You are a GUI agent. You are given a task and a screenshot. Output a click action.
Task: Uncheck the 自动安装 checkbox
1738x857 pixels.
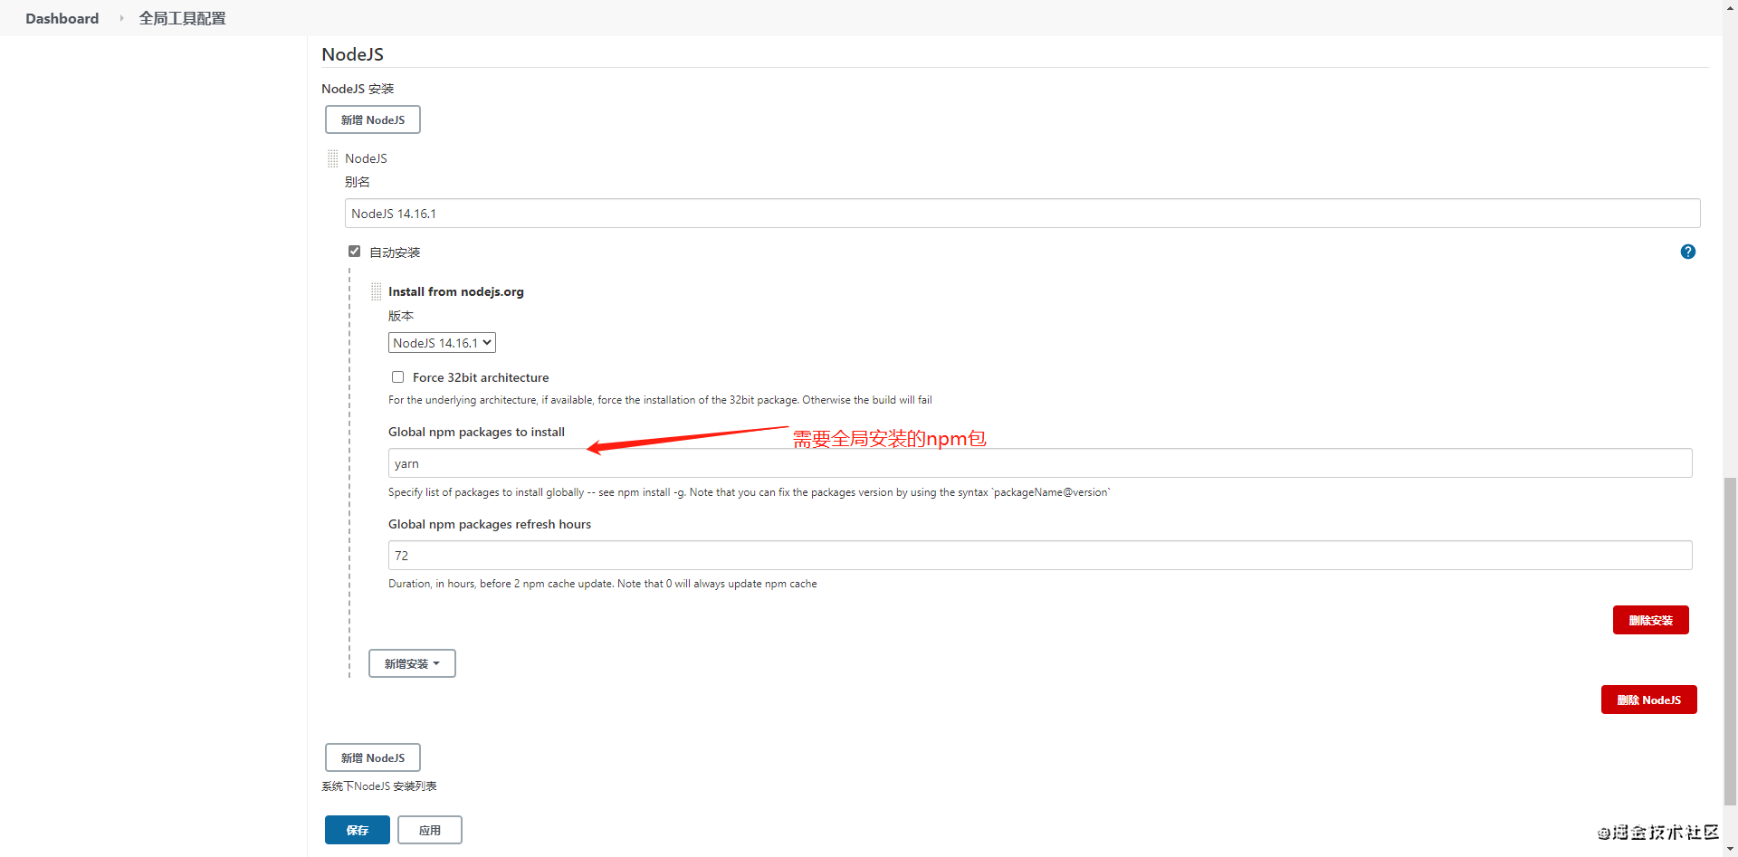(x=355, y=252)
